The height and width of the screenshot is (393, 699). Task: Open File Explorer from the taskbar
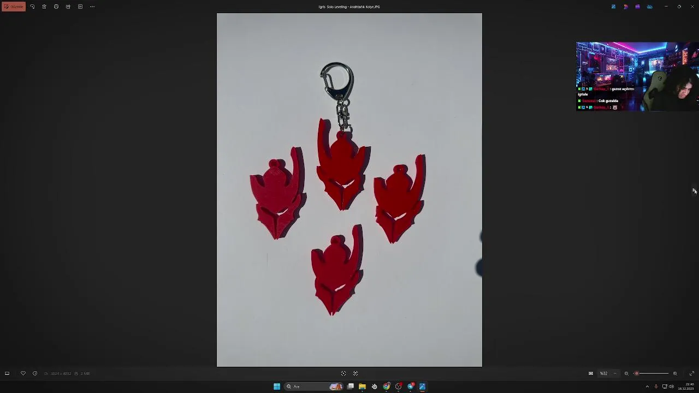pos(362,386)
